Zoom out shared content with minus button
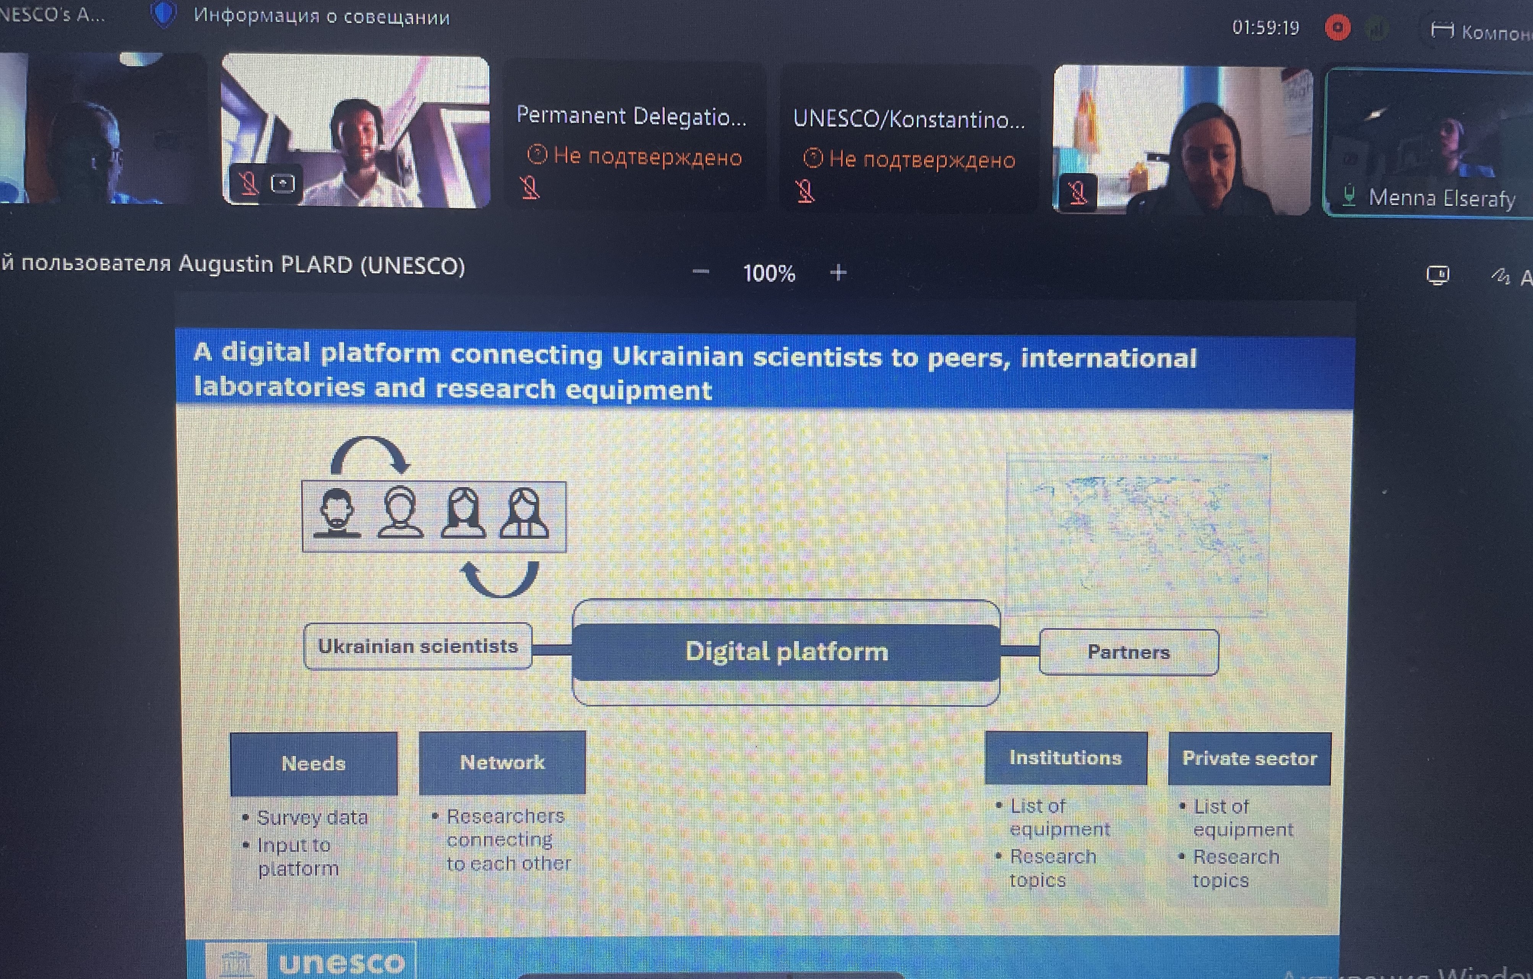Viewport: 1533px width, 979px height. coord(700,272)
